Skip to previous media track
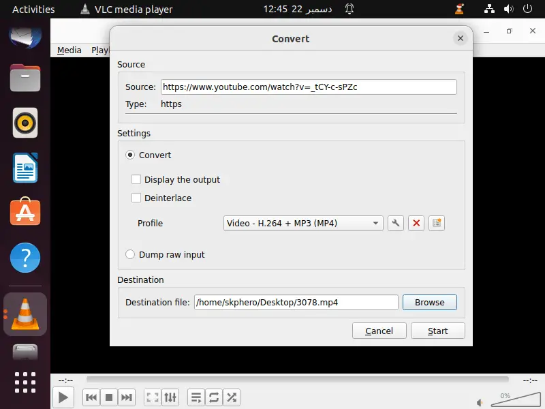This screenshot has width=545, height=409. [91, 397]
